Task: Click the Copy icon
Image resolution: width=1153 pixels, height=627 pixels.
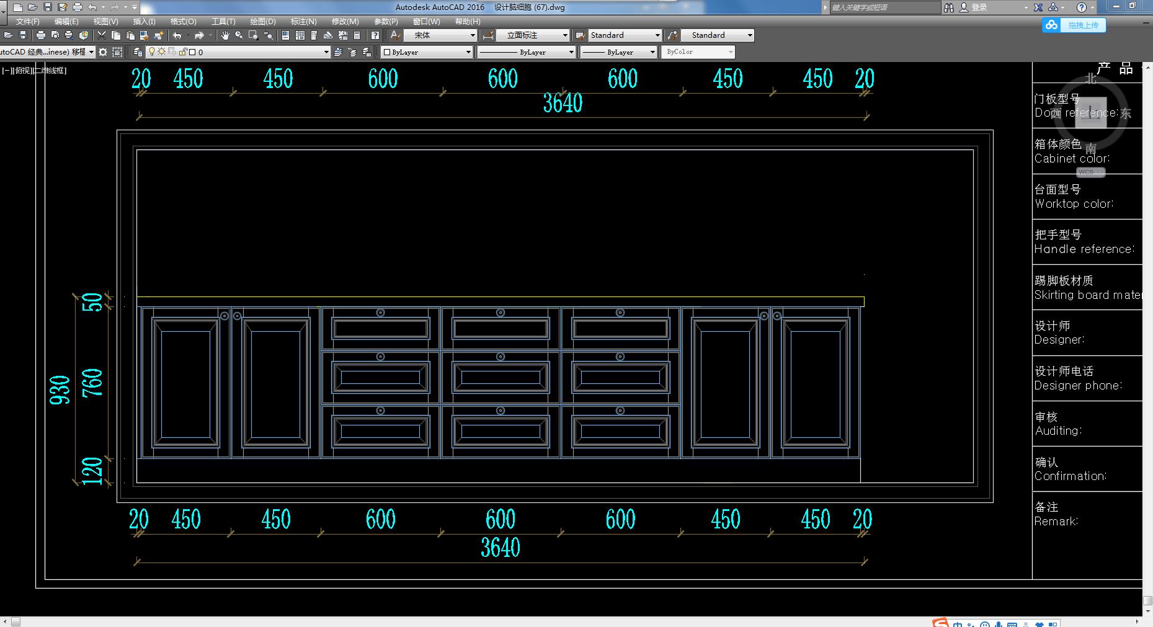Action: (116, 35)
